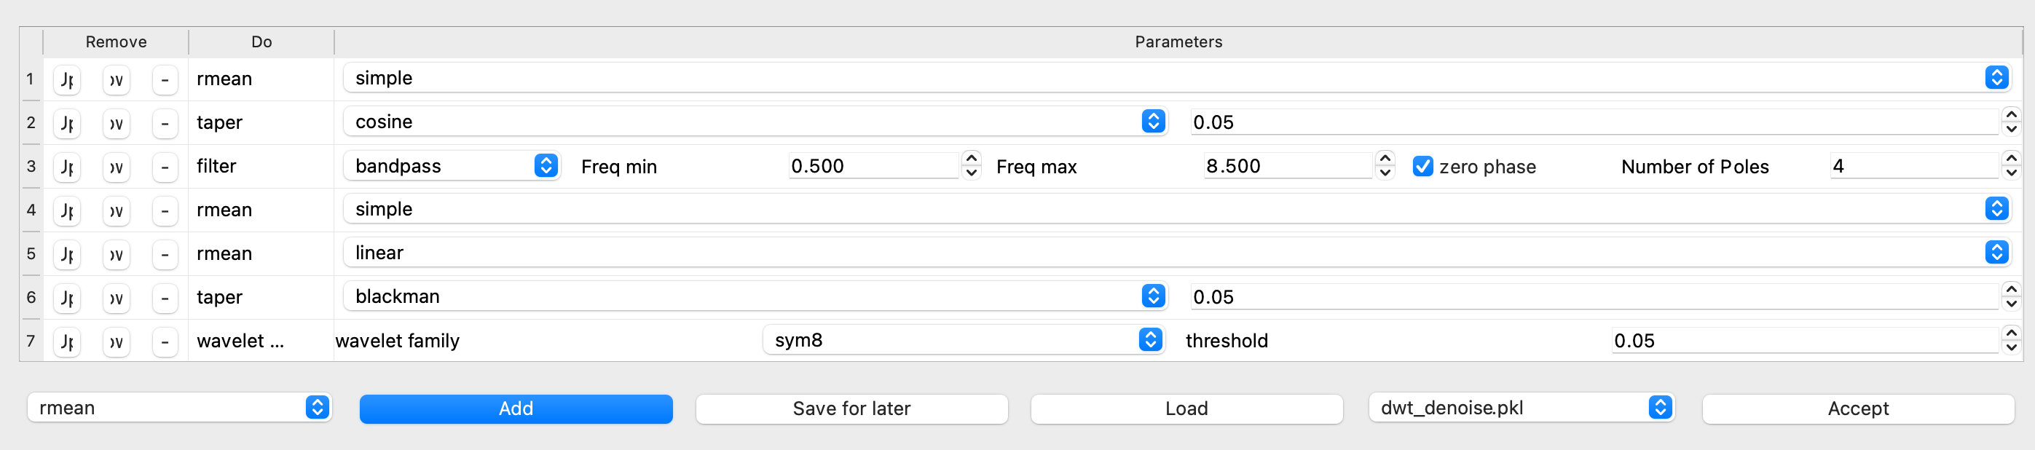Move the wavelet step up
The width and height of the screenshot is (2035, 450).
(x=67, y=342)
